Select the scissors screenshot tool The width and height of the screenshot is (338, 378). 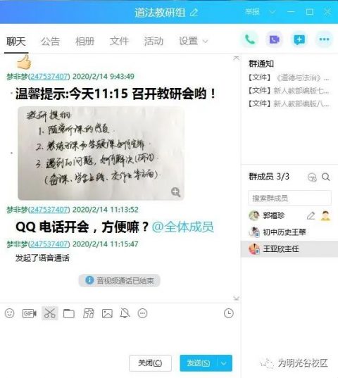(x=50, y=313)
